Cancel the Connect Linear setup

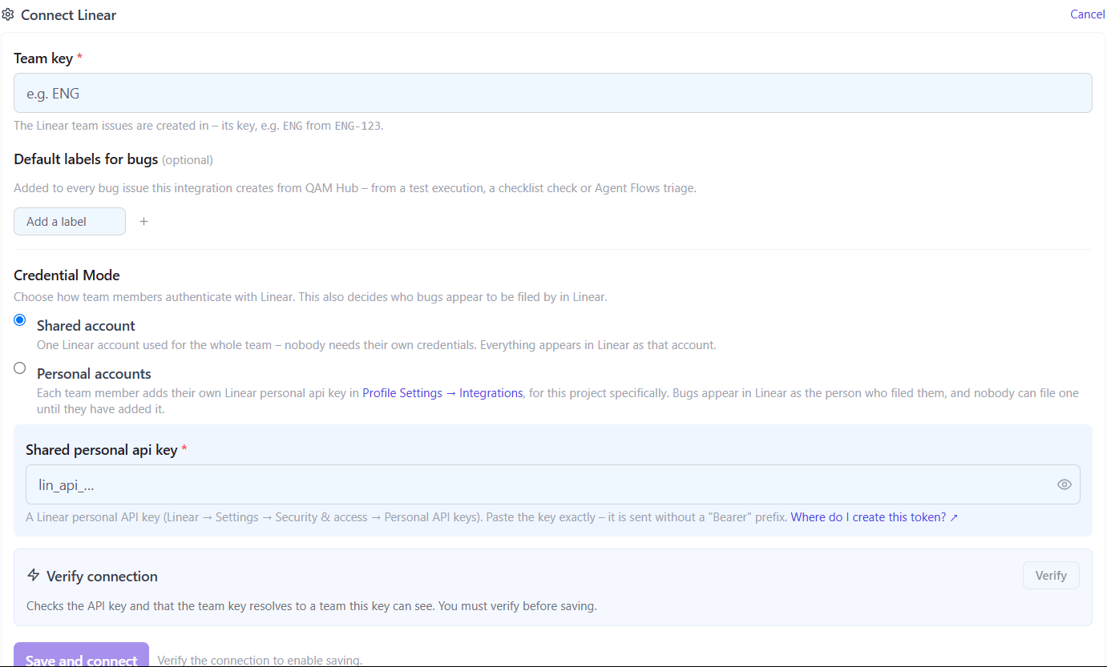(x=1088, y=14)
